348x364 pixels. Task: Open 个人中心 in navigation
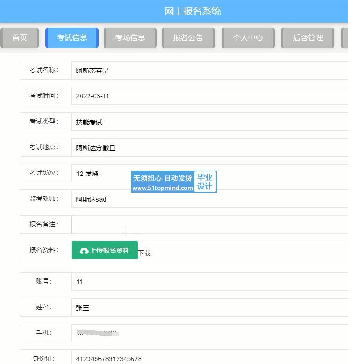coord(248,38)
